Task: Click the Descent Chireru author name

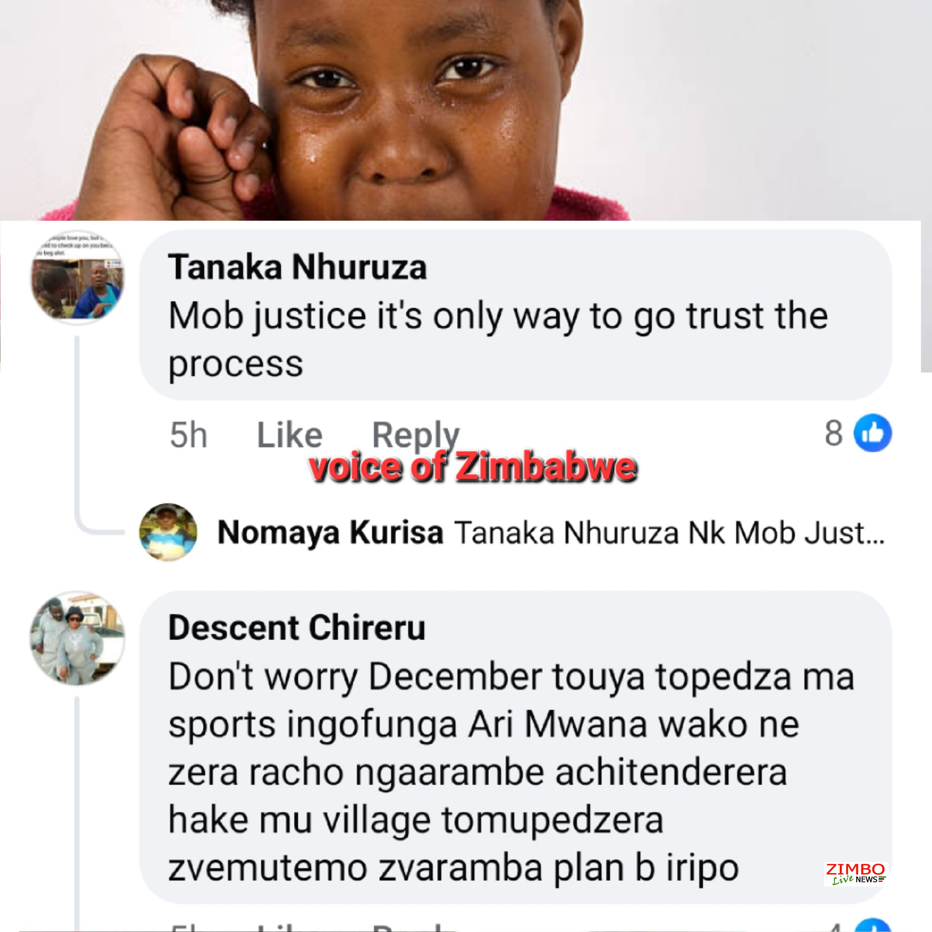Action: 297,627
